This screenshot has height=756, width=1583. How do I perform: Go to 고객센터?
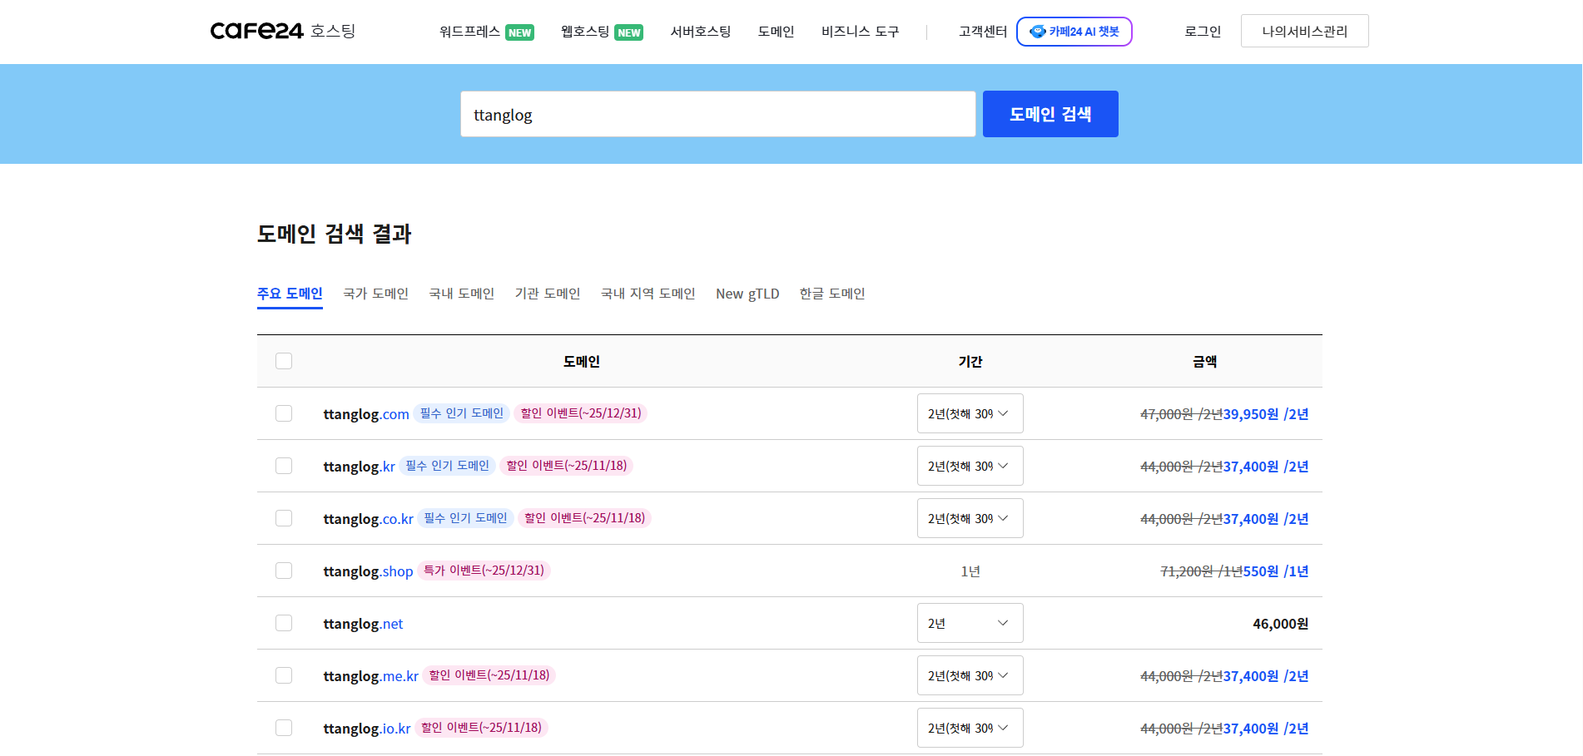click(983, 32)
